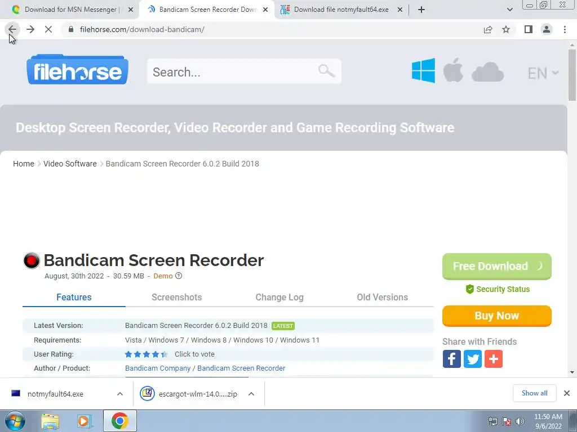Open media player from taskbar
Image resolution: width=577 pixels, height=432 pixels.
pos(85,421)
